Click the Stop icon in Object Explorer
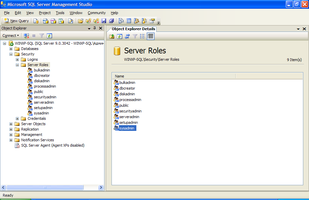This screenshot has width=309, height=200. [x=34, y=36]
